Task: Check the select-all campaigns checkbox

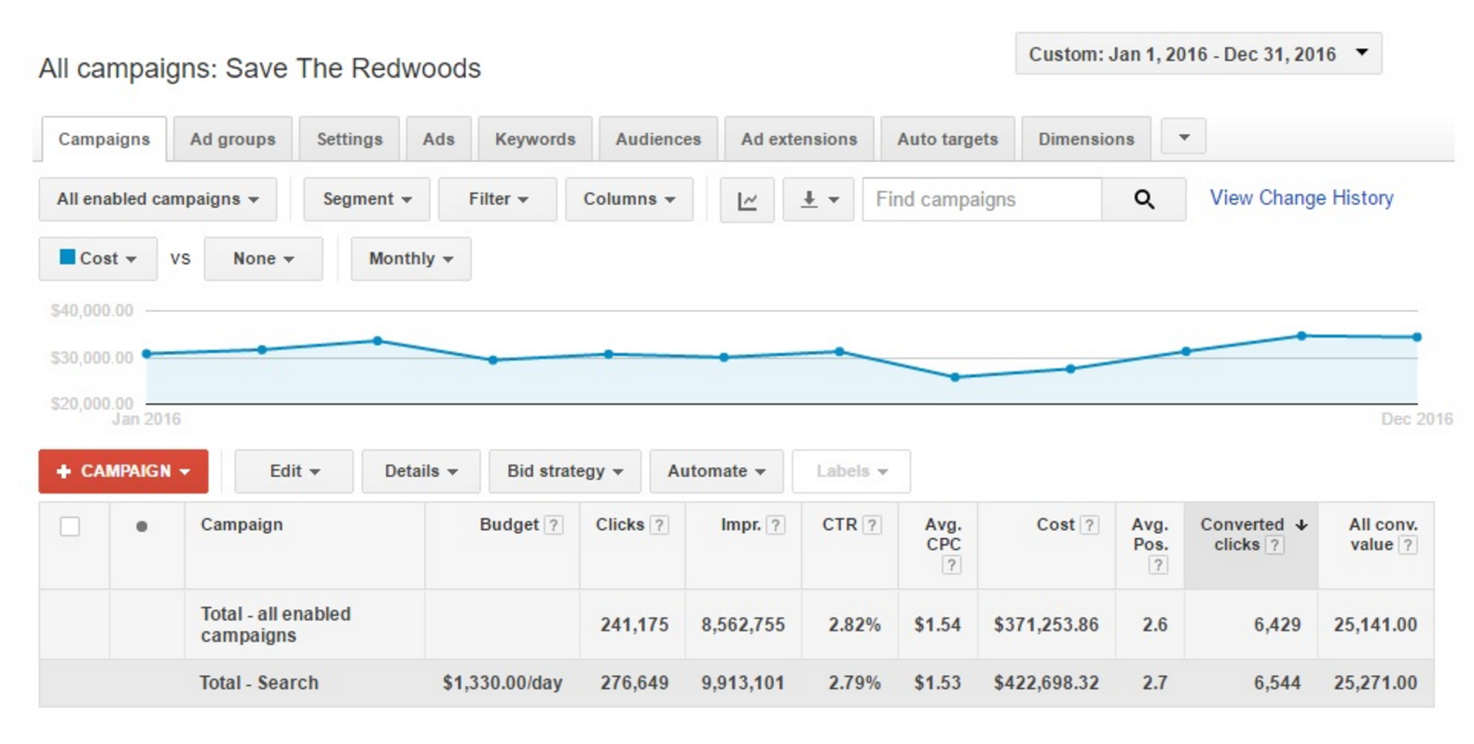Action: pyautogui.click(x=70, y=527)
